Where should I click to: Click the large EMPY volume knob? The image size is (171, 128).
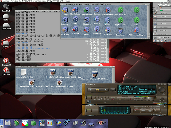pyautogui.click(x=162, y=90)
